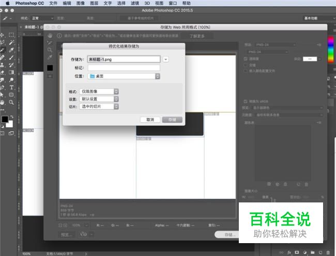Open the PNG-24 file format dropdown

267,52
